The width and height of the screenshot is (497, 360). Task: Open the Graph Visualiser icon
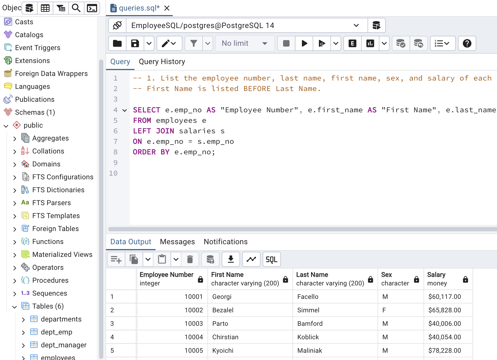point(251,260)
